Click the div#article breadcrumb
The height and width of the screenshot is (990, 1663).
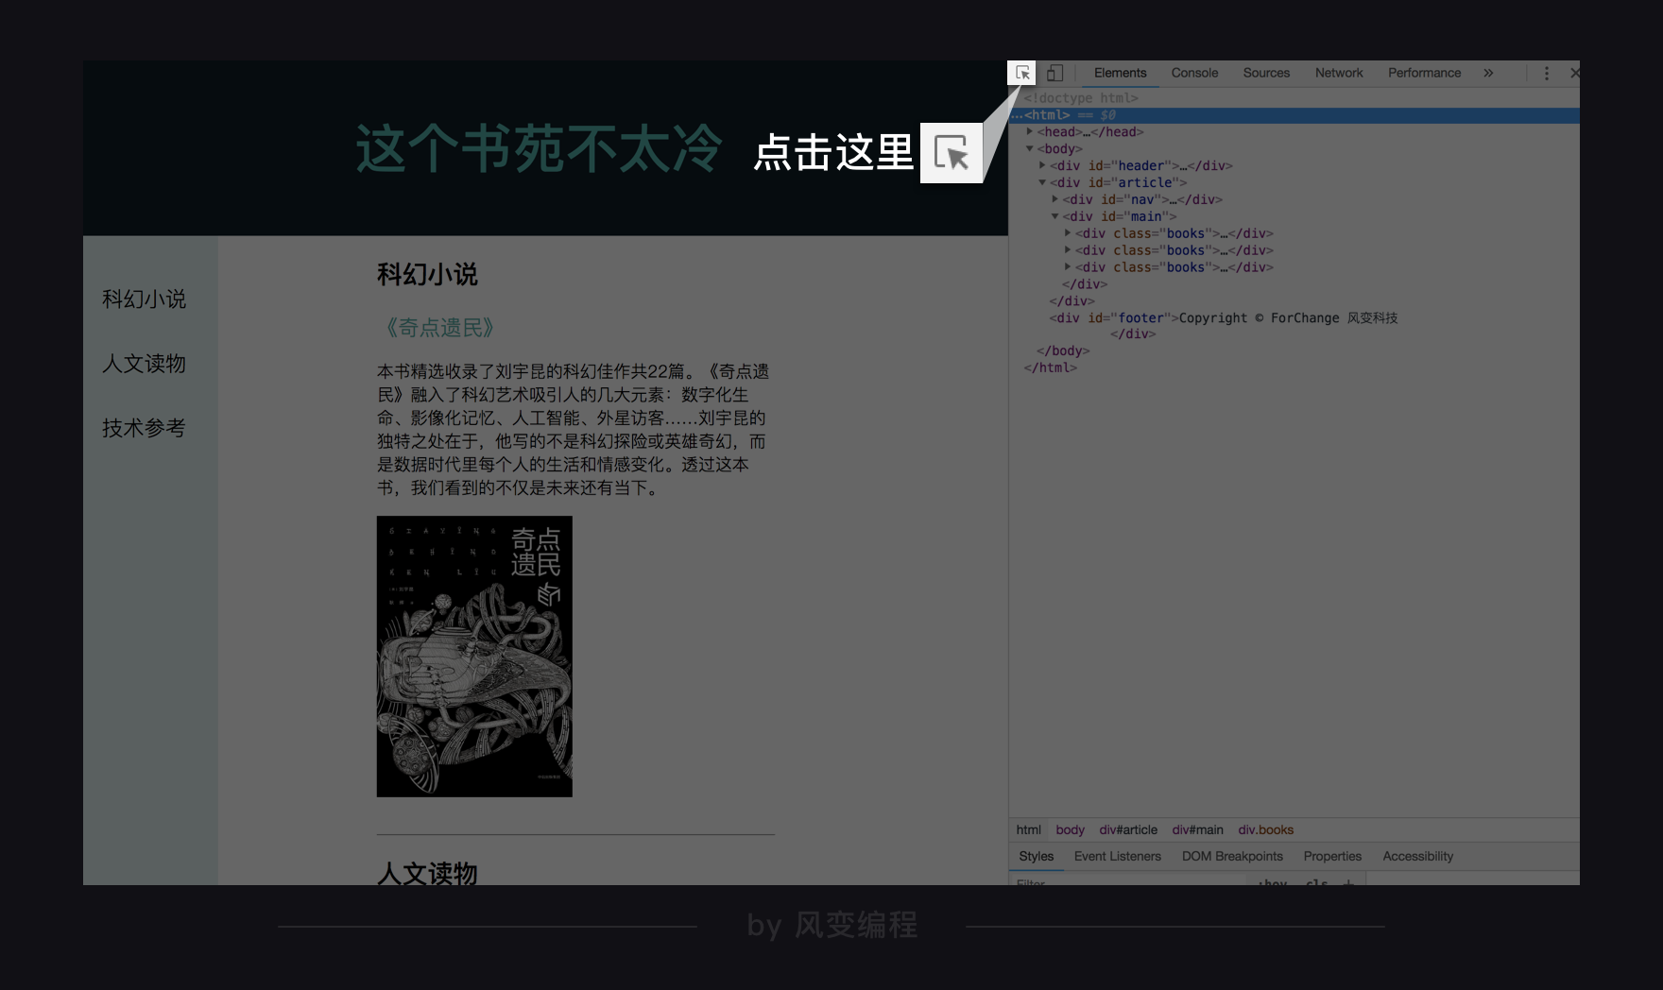(1128, 829)
